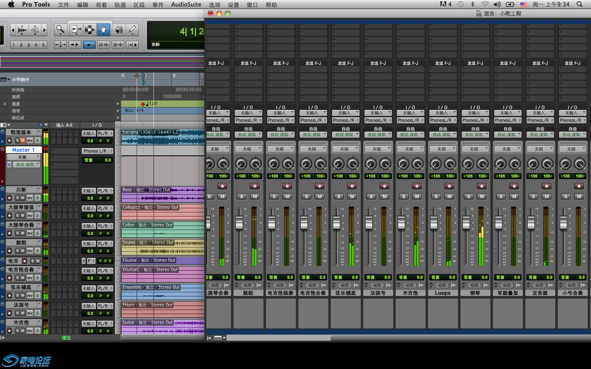Select the Trim tool
This screenshot has height=369, width=591.
pyautogui.click(x=76, y=29)
